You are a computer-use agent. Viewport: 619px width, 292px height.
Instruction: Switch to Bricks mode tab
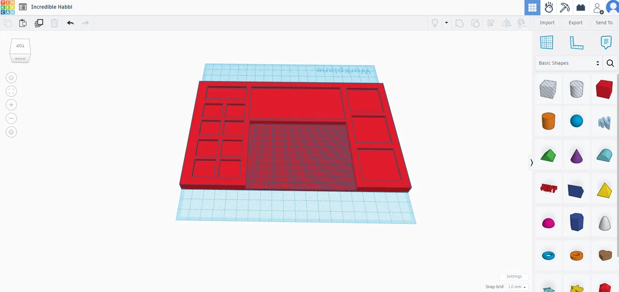pyautogui.click(x=581, y=7)
